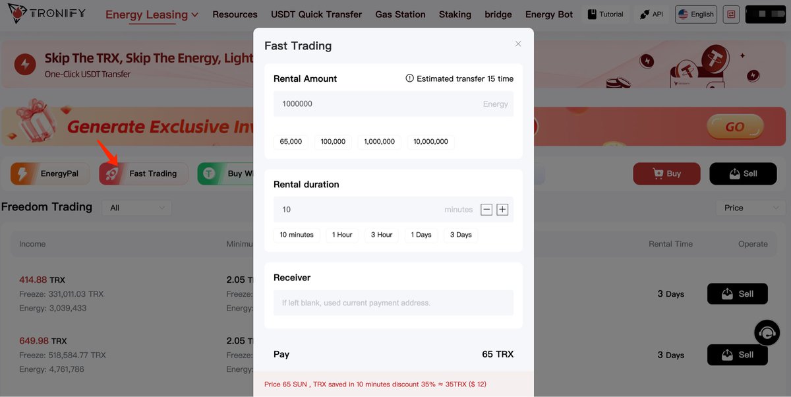Click the Rental Time column header

(670, 244)
